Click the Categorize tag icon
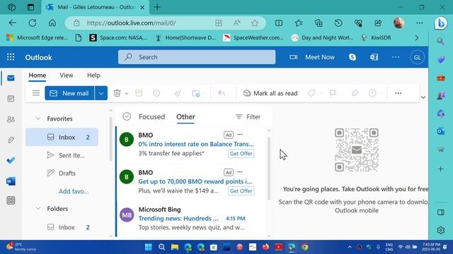The height and width of the screenshot is (254, 453). click(x=311, y=93)
